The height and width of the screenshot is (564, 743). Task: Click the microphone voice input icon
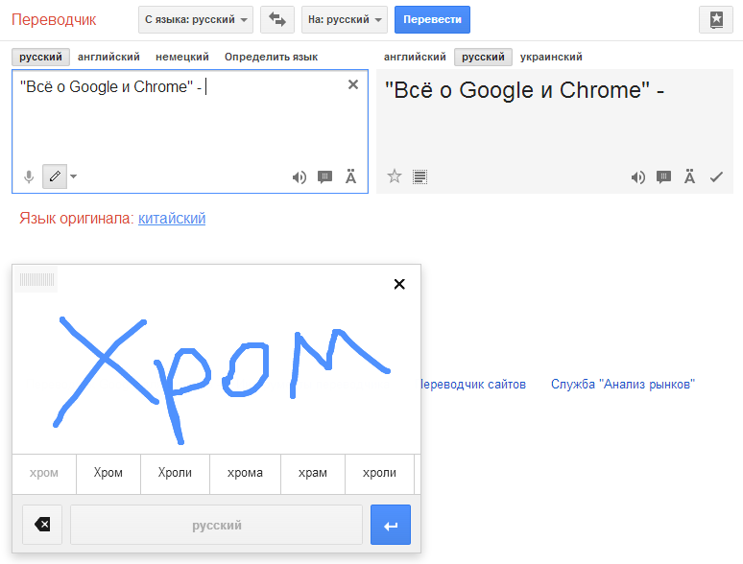[x=29, y=176]
